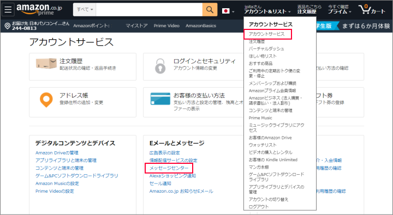Select お客様の Kindle Unlimited menu item
This screenshot has height=215, width=393.
[273, 159]
